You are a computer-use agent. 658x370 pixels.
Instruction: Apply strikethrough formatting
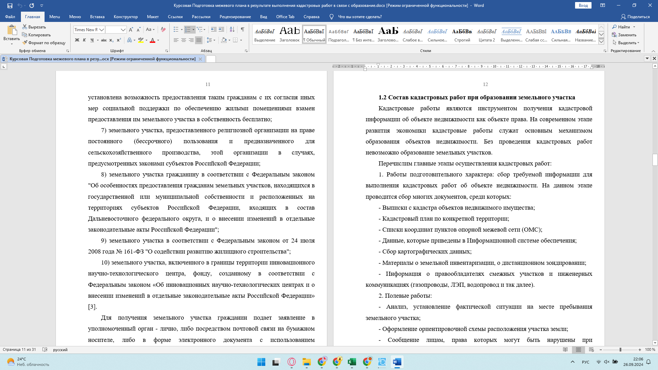click(104, 40)
